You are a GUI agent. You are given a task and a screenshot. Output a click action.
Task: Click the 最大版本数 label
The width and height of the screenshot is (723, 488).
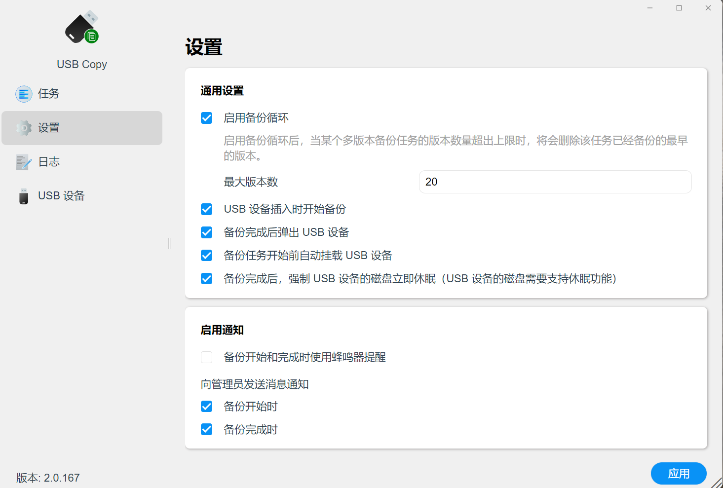(251, 182)
